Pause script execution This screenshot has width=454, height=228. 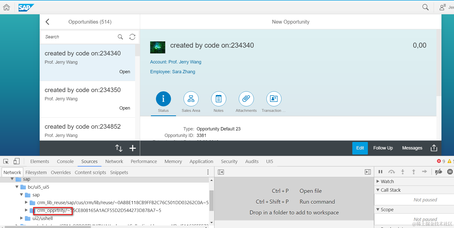click(x=380, y=172)
